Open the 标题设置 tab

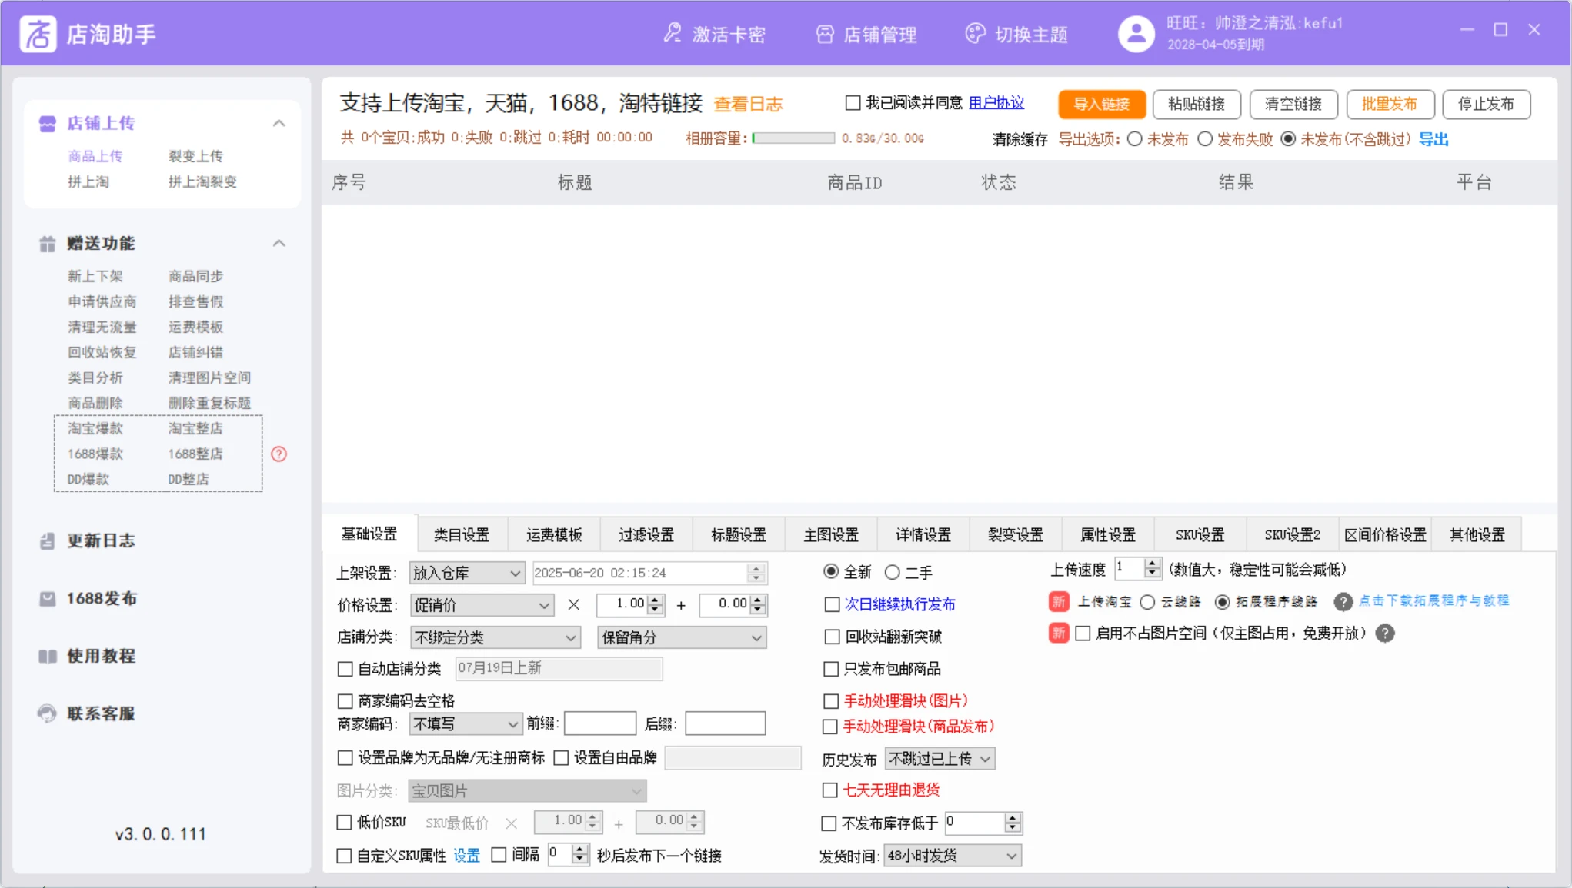click(x=739, y=534)
